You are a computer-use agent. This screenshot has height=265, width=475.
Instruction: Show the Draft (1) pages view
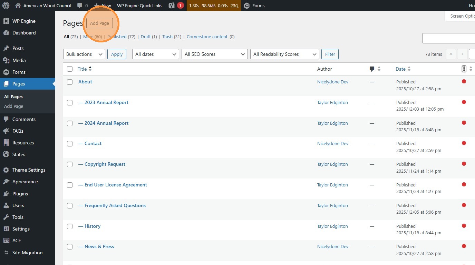click(149, 37)
